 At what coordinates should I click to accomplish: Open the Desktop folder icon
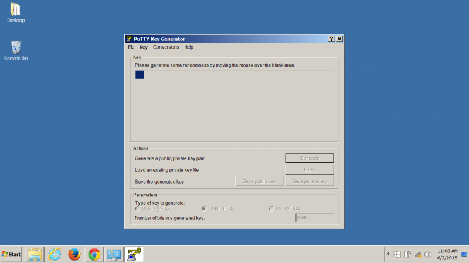[x=16, y=12]
